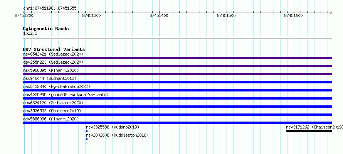This screenshot has height=154, width=343.
Task: Click the DGV Structural Variants track heading
Action: pos(54,49)
